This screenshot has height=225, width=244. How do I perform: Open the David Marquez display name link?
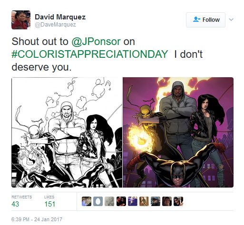pos(60,17)
